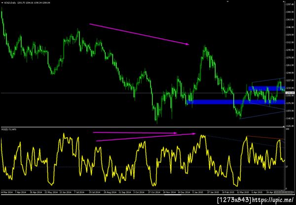Click the current price tag 1200.04
296x205 pixels.
pos(290,93)
